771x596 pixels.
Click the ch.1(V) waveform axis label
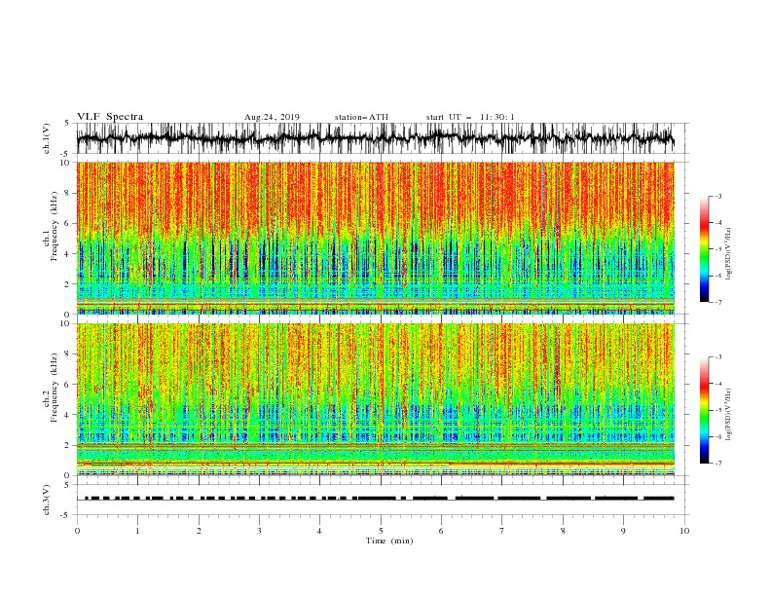click(x=47, y=138)
